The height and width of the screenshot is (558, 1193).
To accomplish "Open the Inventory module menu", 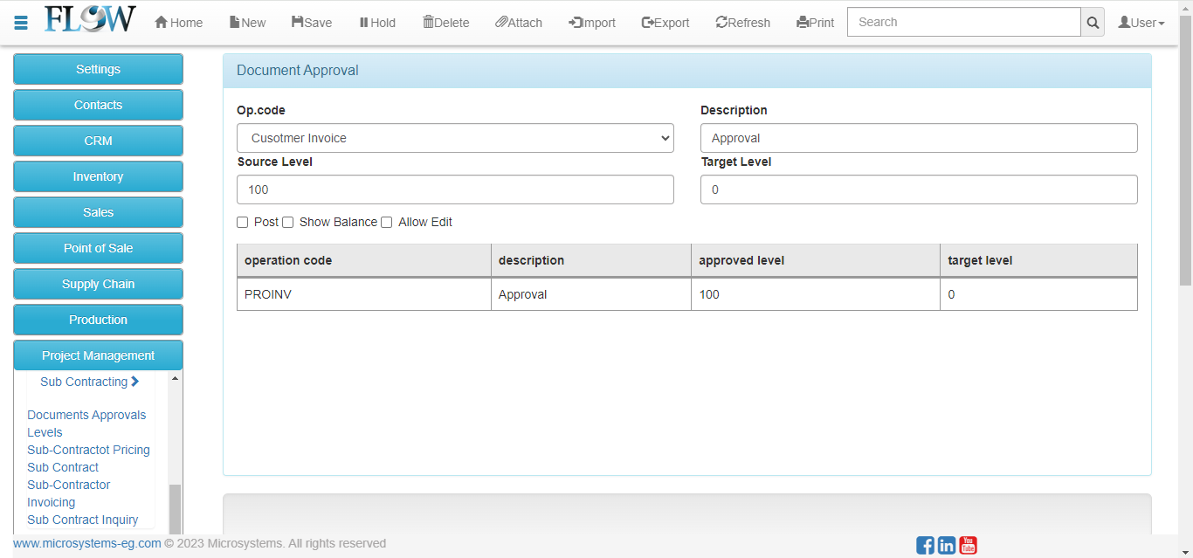I will tap(98, 176).
